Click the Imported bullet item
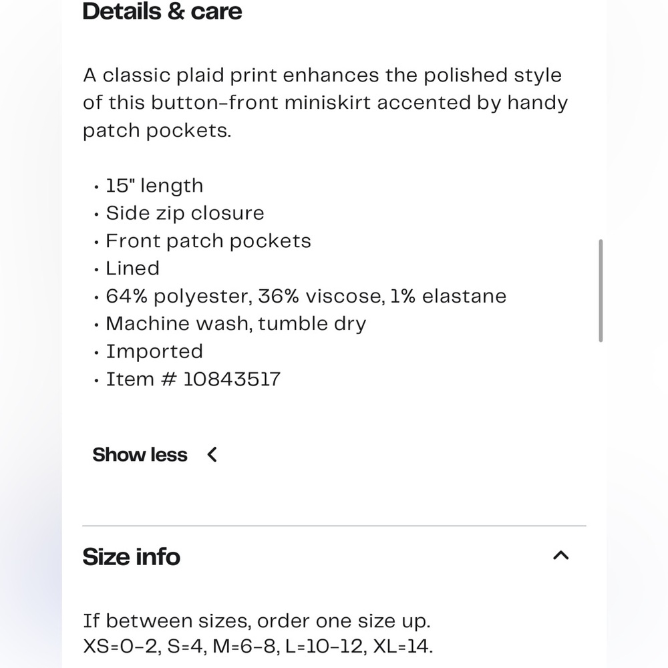The height and width of the screenshot is (668, 668). (154, 351)
